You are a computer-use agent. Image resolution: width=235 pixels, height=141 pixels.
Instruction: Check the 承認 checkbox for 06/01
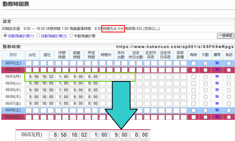click(229, 63)
